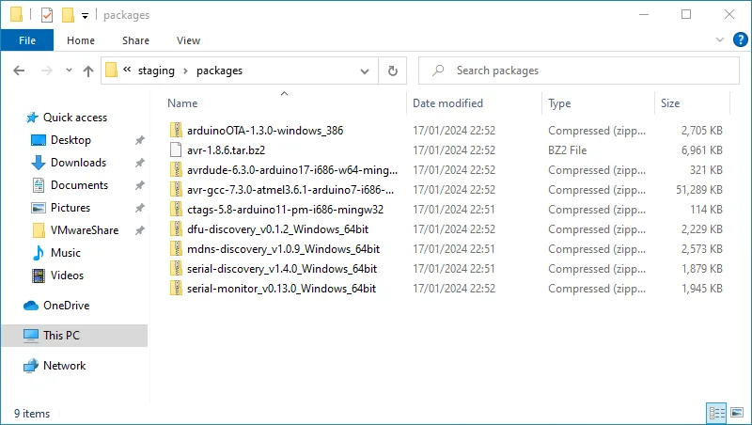The image size is (752, 425).
Task: Open the staging breadcrumb subfolder arrow
Action: point(185,71)
